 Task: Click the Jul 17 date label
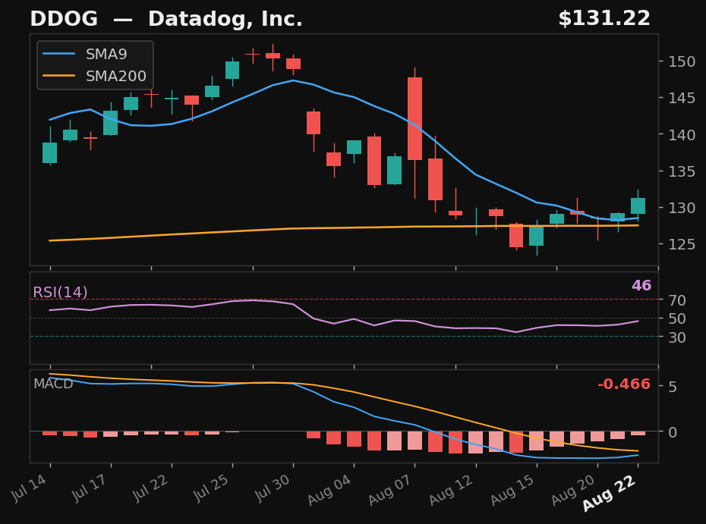pos(90,488)
